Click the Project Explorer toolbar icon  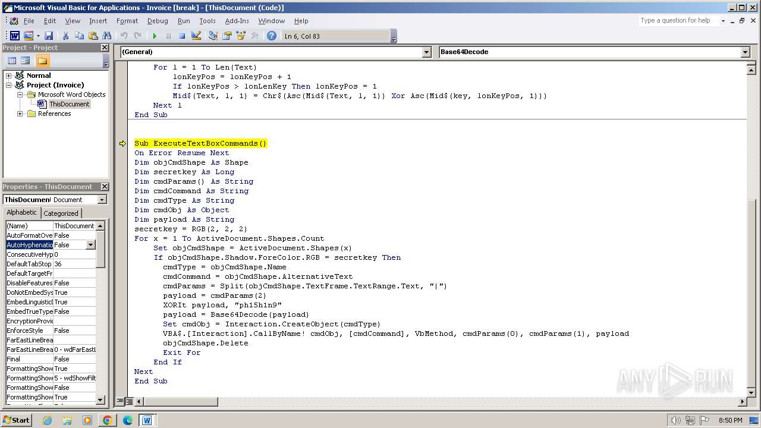[213, 36]
